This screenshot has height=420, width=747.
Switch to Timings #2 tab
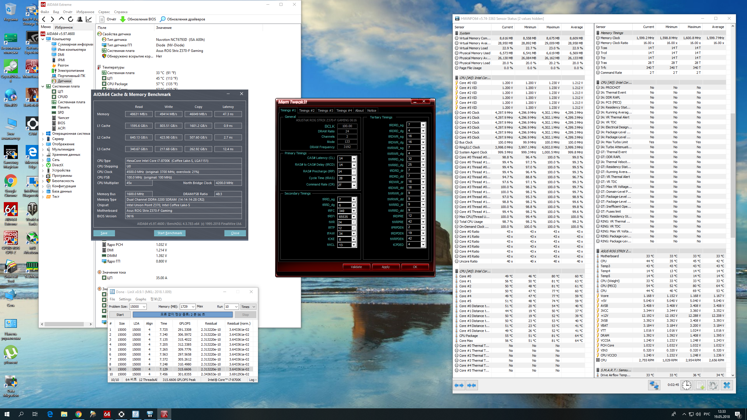click(307, 111)
